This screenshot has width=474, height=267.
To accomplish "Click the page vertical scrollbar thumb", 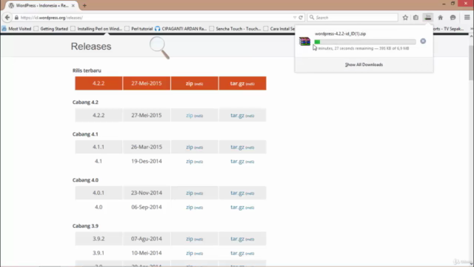I will coord(471,62).
